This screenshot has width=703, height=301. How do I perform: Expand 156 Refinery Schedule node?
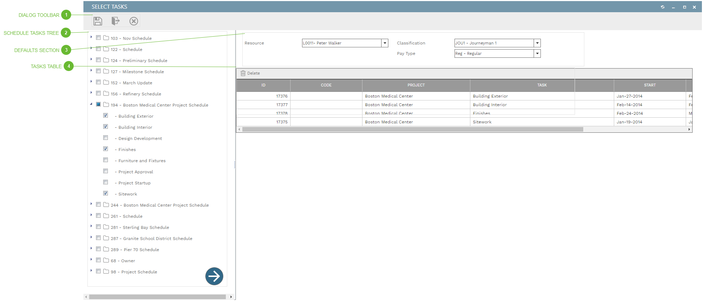[91, 93]
